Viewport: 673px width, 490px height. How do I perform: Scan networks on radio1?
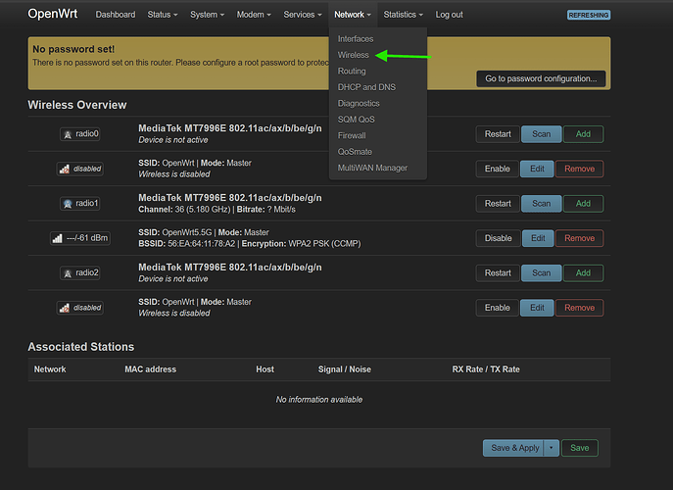pyautogui.click(x=541, y=204)
